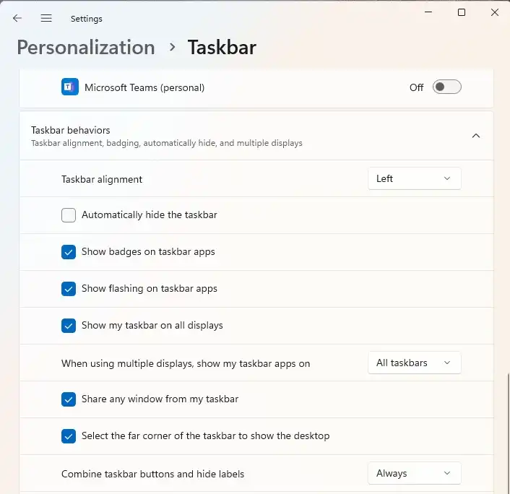Uncheck Select far corner to show desktop
The height and width of the screenshot is (494, 510).
point(69,436)
